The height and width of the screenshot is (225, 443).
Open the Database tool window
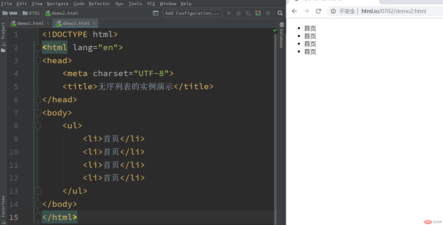(x=282, y=35)
